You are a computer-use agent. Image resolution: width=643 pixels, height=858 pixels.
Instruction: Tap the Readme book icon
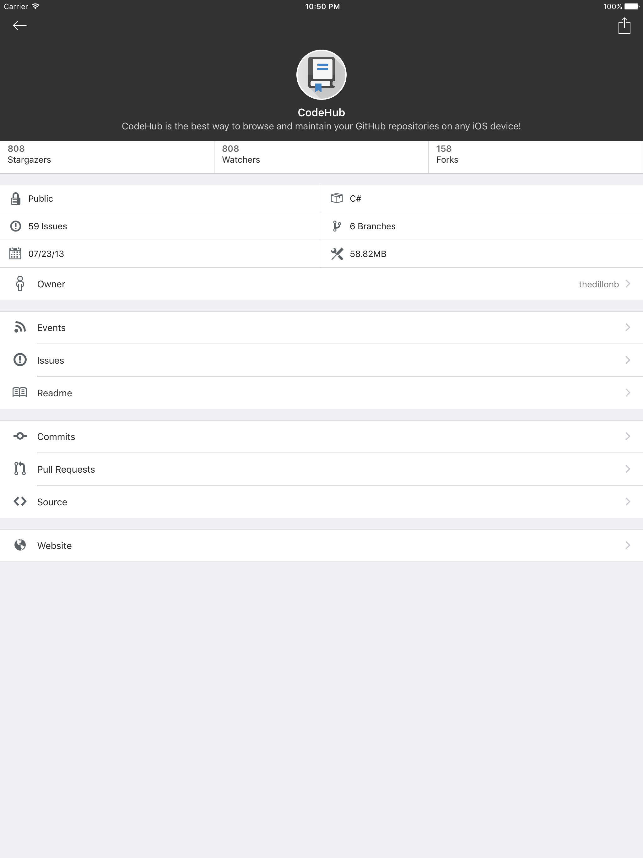pos(20,393)
